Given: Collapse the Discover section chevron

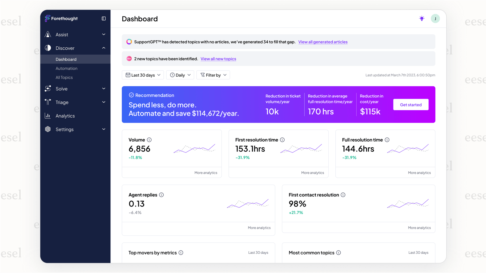Looking at the screenshot, I should tap(104, 48).
